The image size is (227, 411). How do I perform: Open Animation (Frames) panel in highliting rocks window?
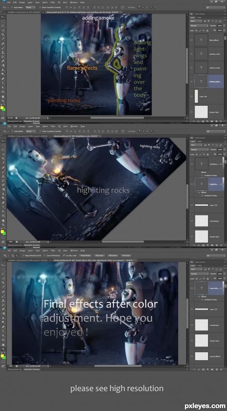pyautogui.click(x=32, y=245)
